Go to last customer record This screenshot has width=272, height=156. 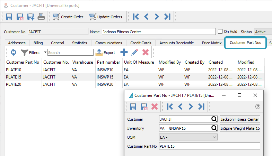[167, 17]
